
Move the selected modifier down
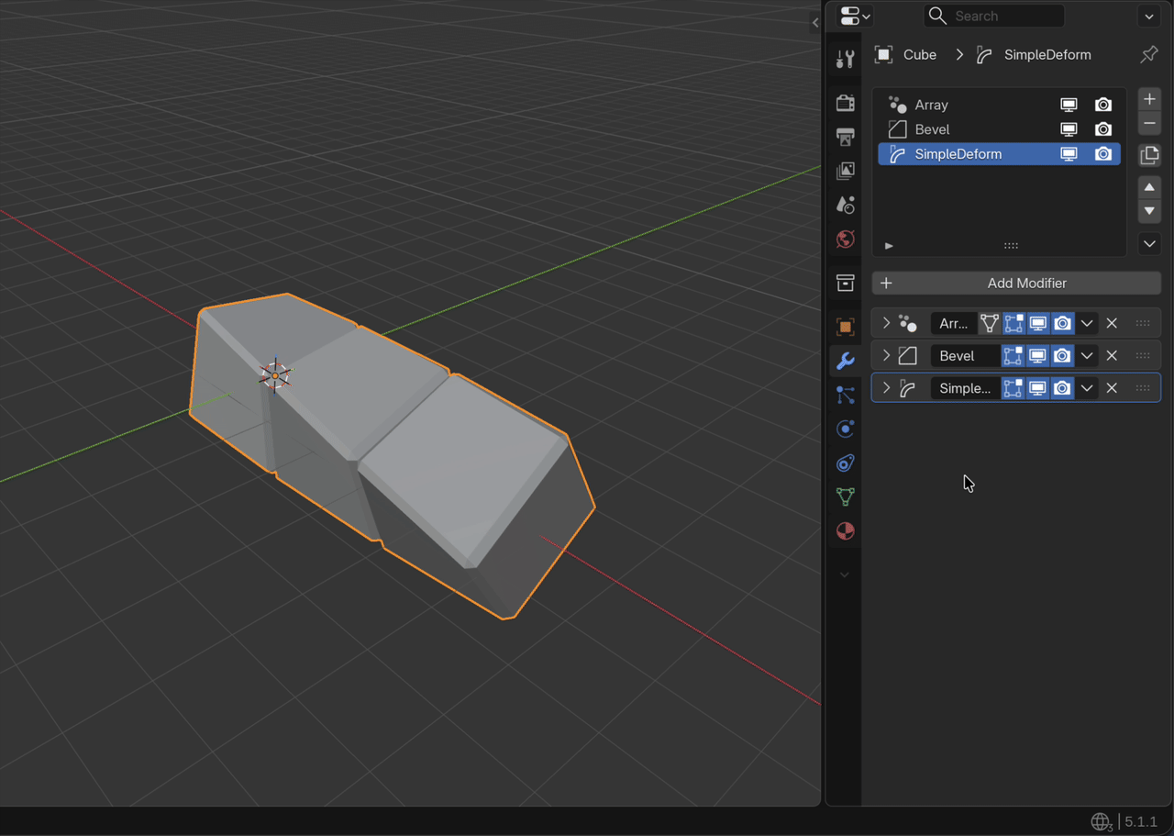1149,211
